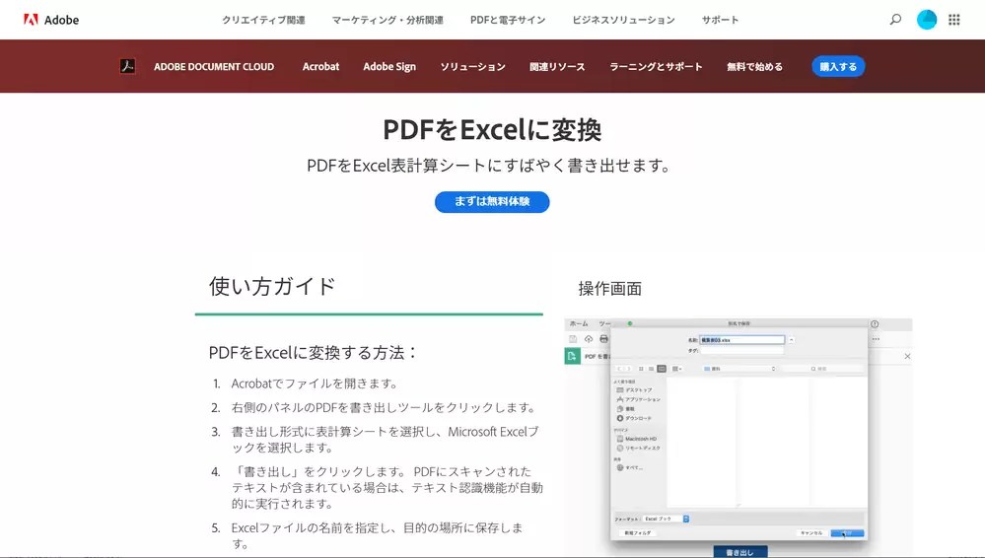Open the blue profile avatar
Viewport: 985px width, 558px height.
coord(927,20)
